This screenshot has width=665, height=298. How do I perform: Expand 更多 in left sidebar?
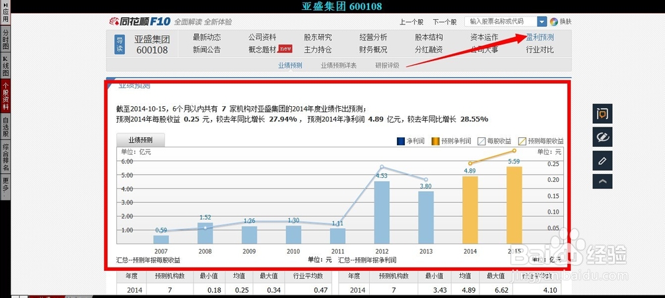point(5,186)
